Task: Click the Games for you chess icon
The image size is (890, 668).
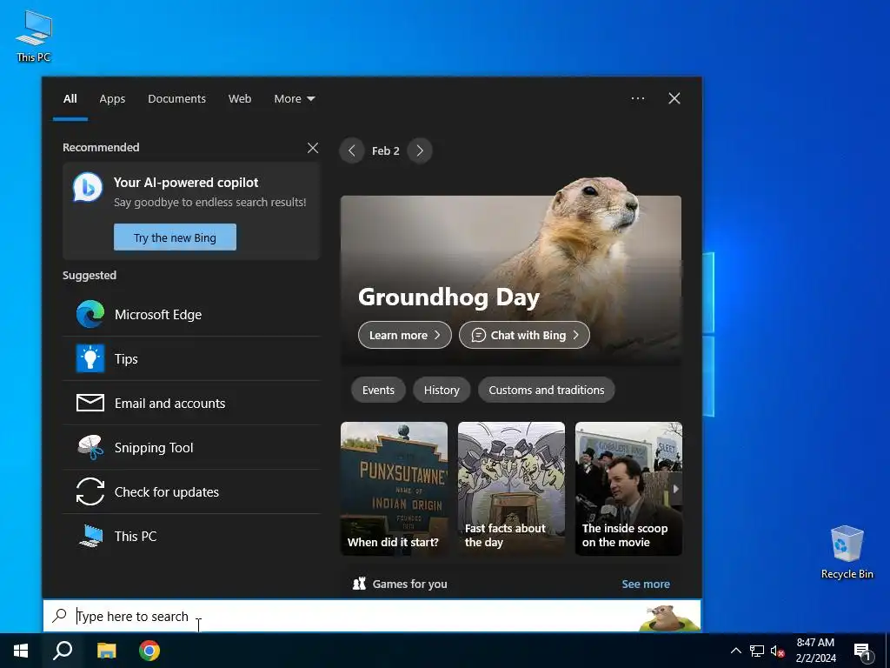Action: (x=359, y=584)
